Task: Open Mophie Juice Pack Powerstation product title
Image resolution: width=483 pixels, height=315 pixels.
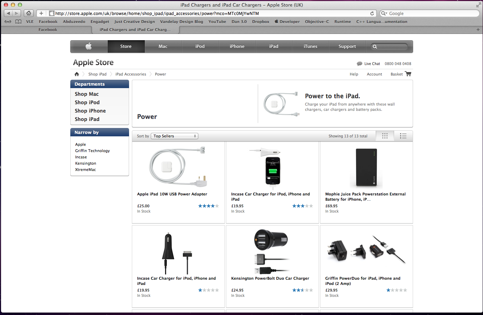Action: [x=365, y=196]
